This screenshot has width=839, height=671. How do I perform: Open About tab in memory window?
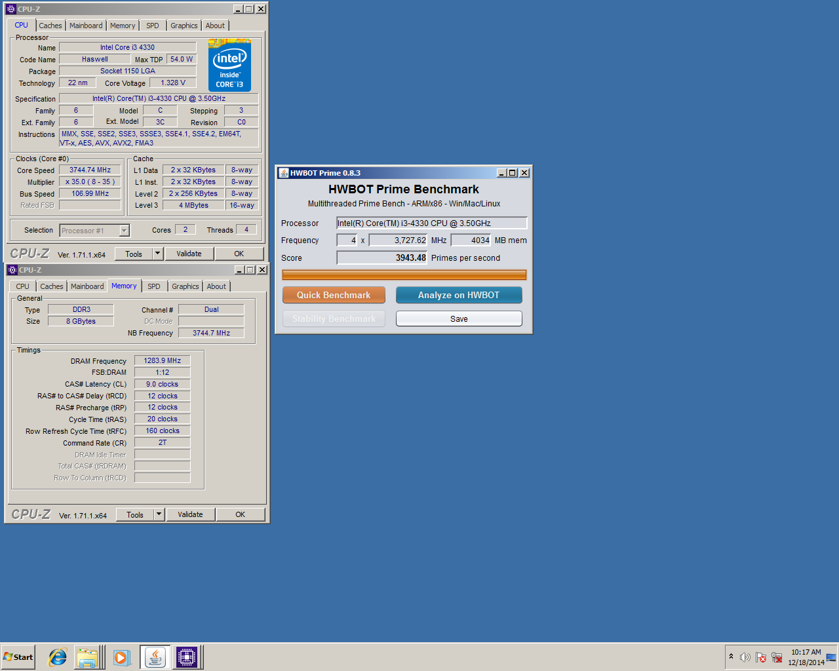click(216, 286)
